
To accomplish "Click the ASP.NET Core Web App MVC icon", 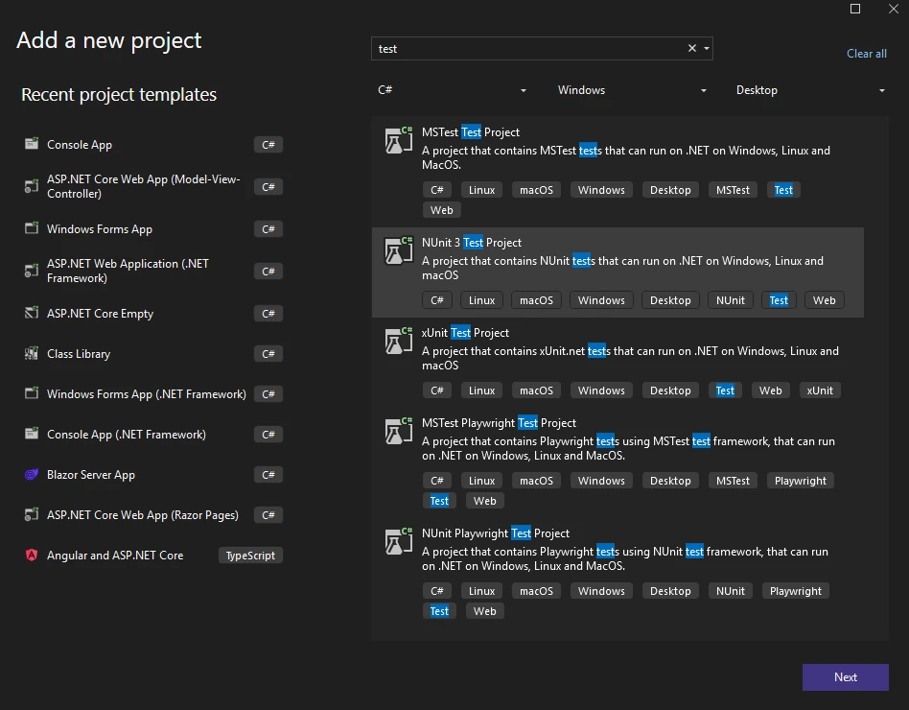I will [32, 186].
